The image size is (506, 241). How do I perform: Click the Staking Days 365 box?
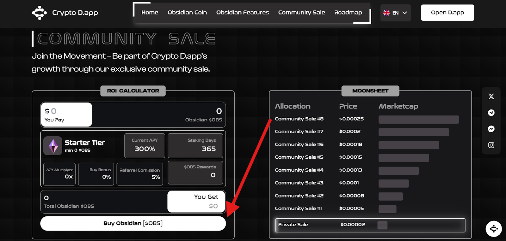click(x=195, y=146)
